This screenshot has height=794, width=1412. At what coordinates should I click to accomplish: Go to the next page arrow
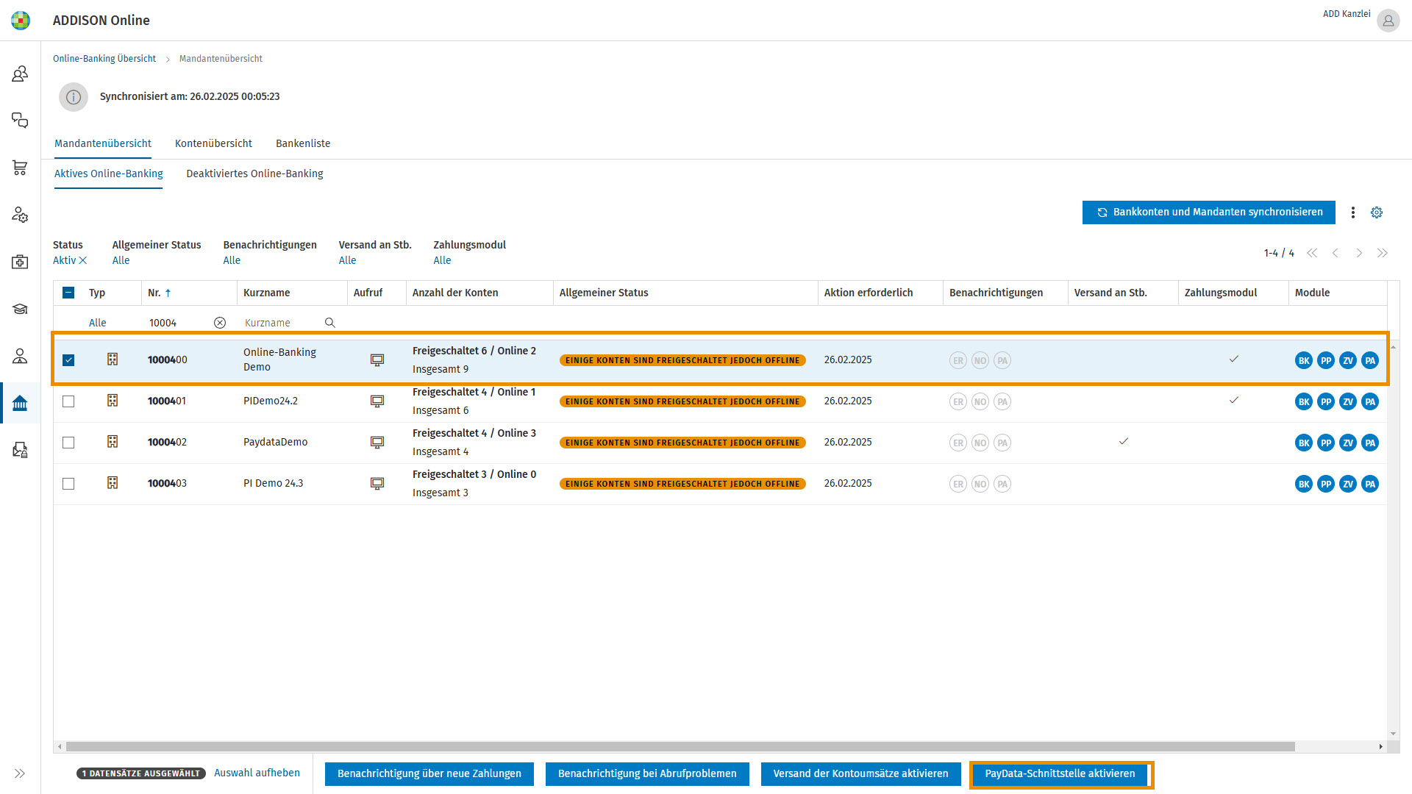(x=1359, y=253)
